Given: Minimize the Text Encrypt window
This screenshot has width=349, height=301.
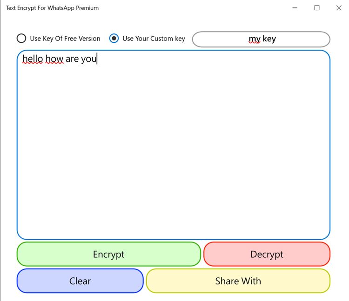Looking at the screenshot, I should pos(295,8).
